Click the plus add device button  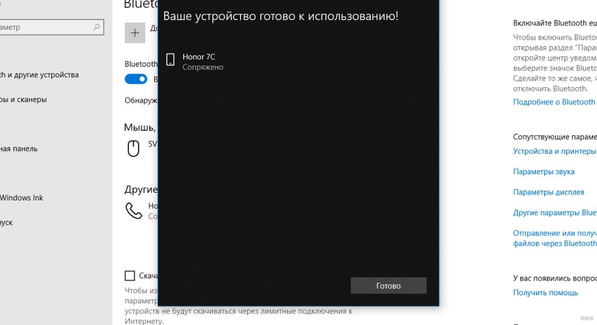[x=135, y=33]
